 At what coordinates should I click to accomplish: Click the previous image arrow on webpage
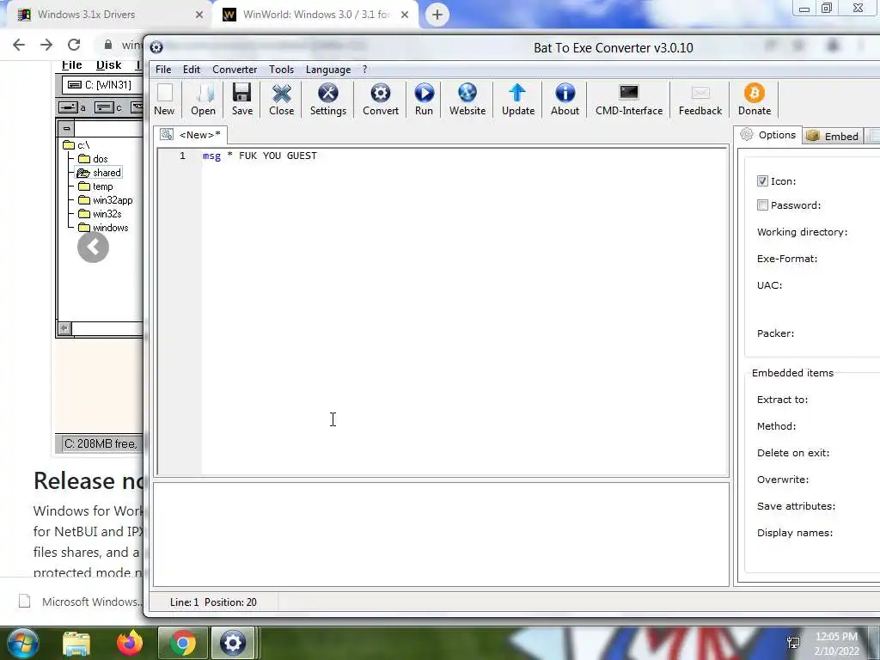(x=93, y=247)
